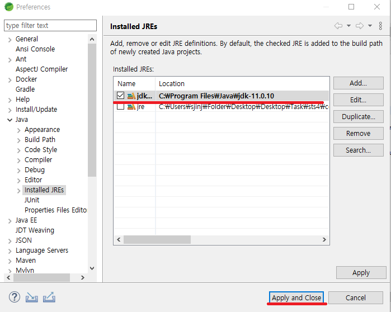This screenshot has width=391, height=312.
Task: Click the Edit... button
Action: tap(359, 100)
